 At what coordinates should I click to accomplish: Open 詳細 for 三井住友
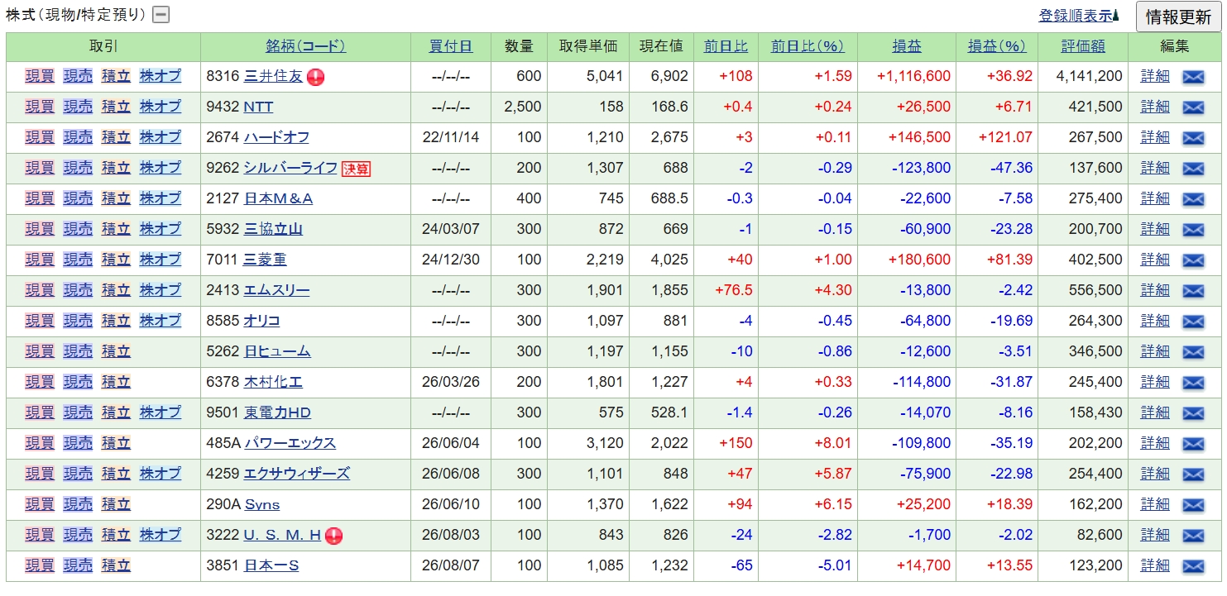coord(1155,76)
